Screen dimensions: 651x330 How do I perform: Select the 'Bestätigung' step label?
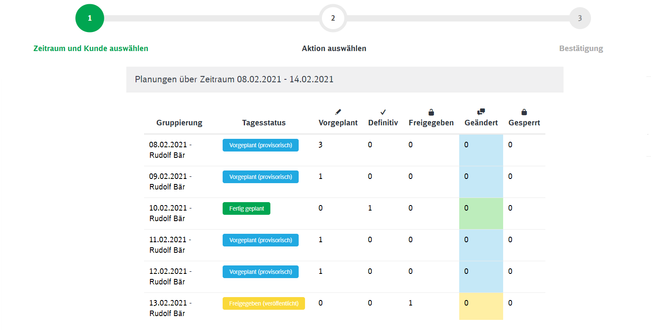(x=581, y=49)
